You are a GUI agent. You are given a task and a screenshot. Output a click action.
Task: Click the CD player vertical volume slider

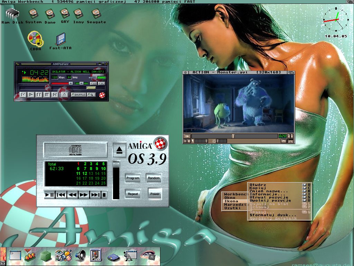(116, 180)
